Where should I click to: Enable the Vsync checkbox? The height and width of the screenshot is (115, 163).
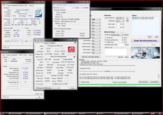[x=105, y=42]
